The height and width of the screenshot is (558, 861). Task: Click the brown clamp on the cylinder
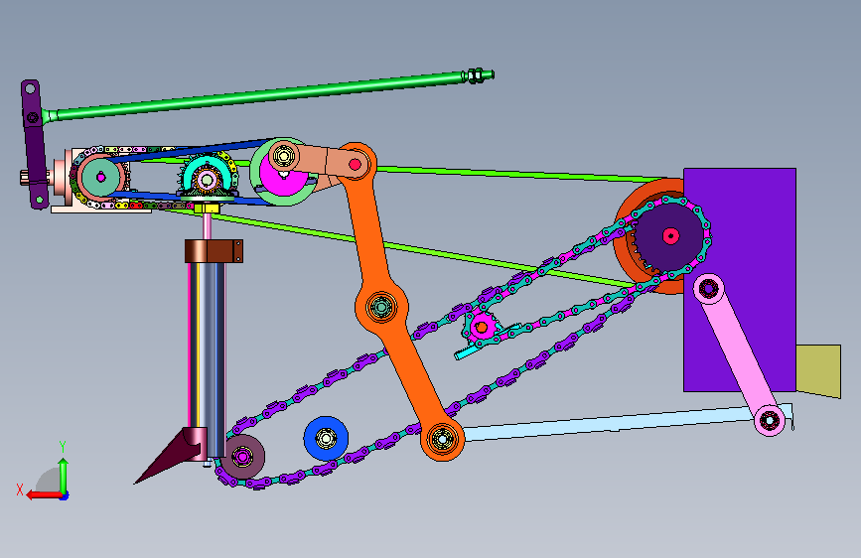click(x=214, y=251)
